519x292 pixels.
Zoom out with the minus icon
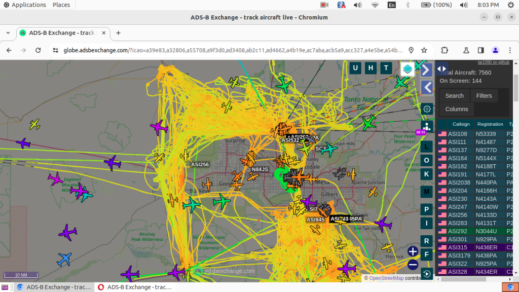(413, 265)
